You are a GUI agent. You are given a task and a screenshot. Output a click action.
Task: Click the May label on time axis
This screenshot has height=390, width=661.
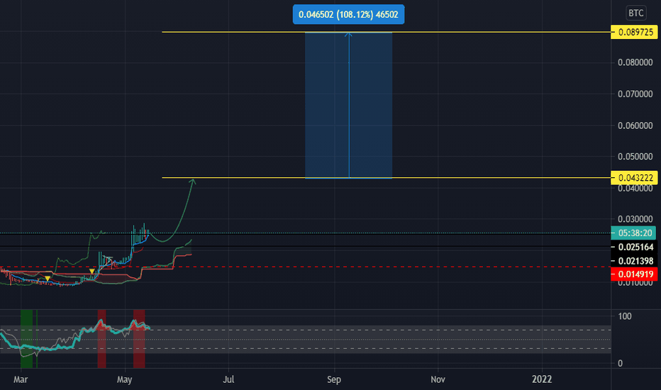point(124,379)
